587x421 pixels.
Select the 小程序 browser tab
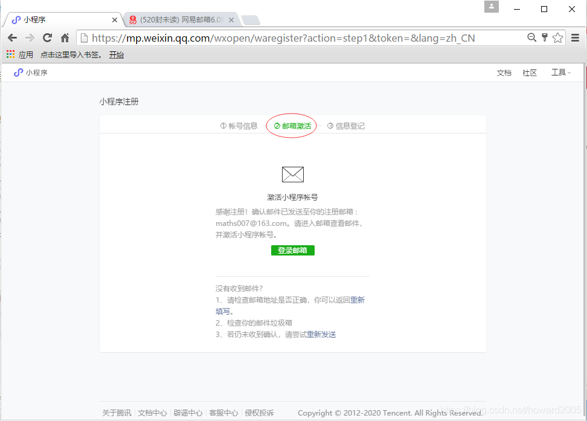click(x=60, y=19)
